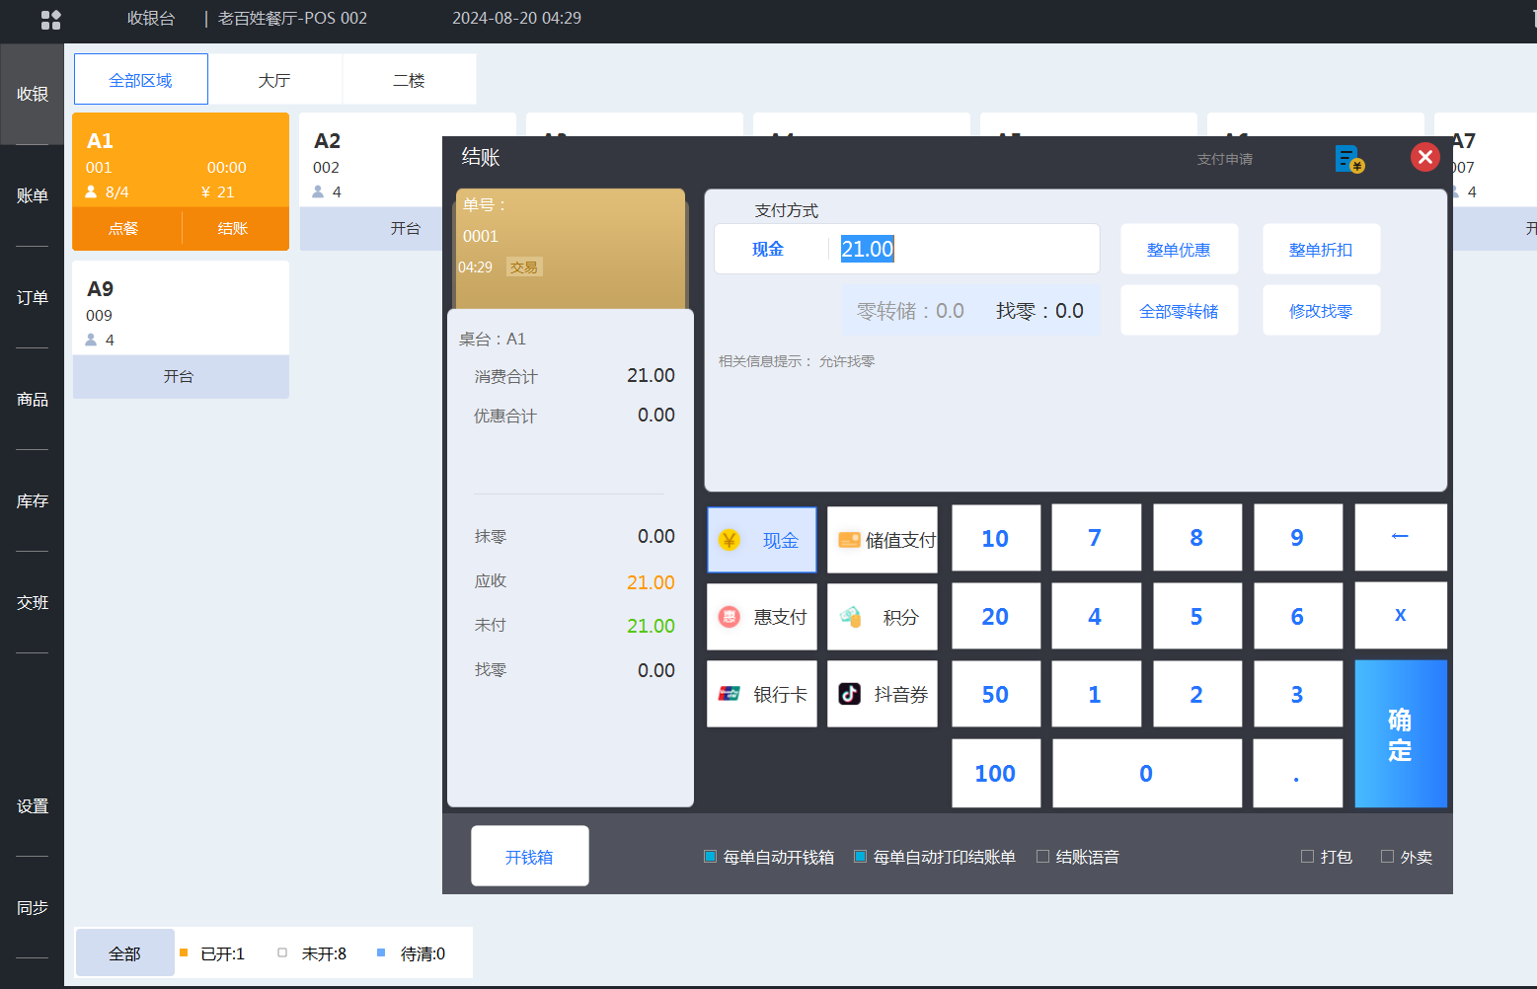Toggle 每单自动打印结账单 checkbox
Screen dimensions: 1537x989
pyautogui.click(x=860, y=857)
